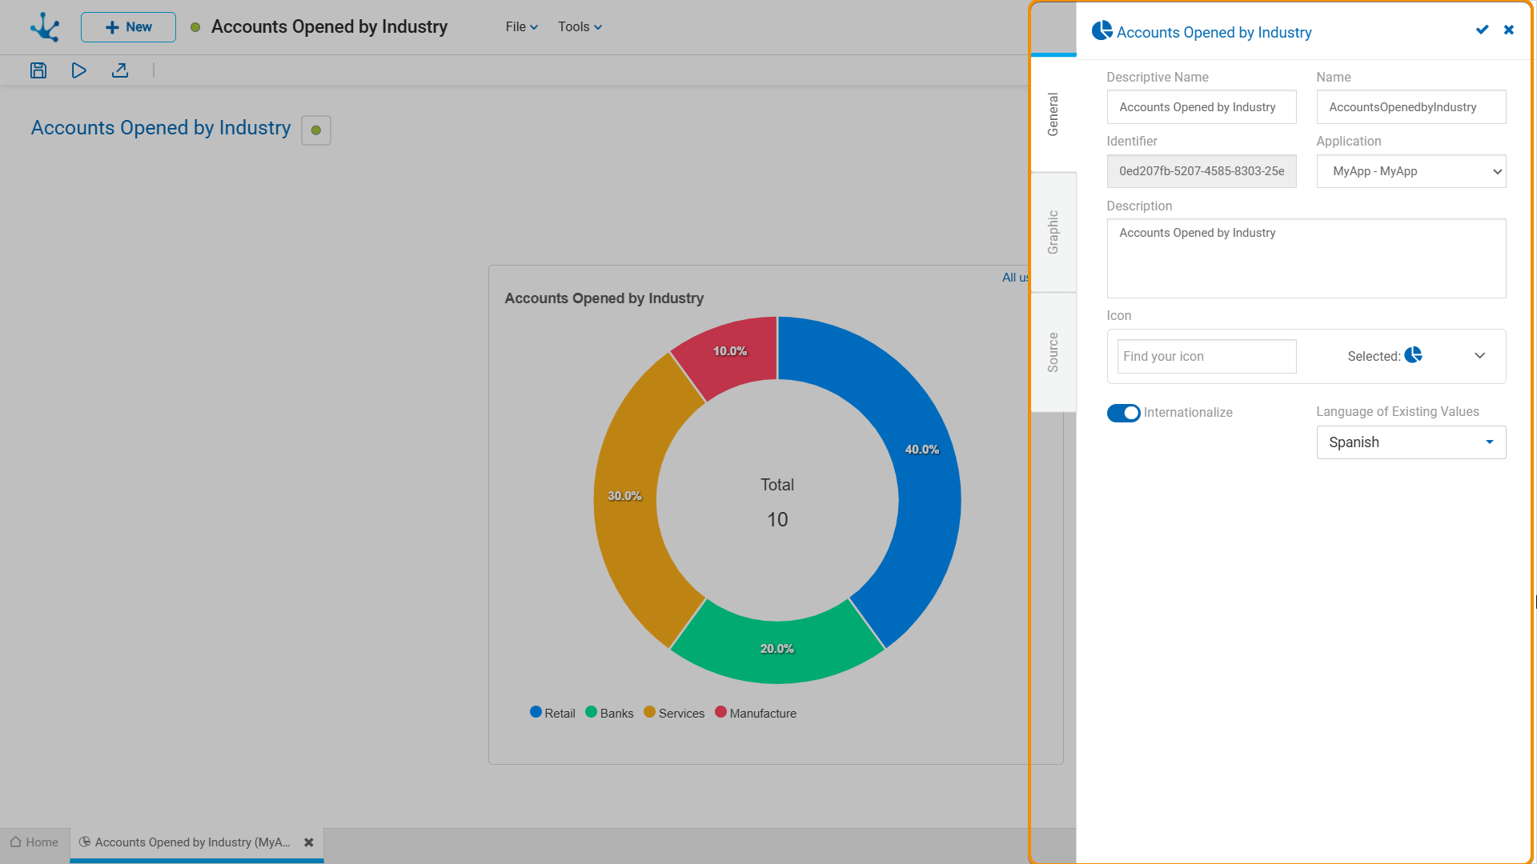Toggle Manufacture series in chart legend
This screenshot has height=864, width=1537.
pos(755,713)
